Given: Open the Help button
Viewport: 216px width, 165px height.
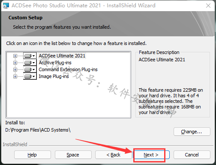Looking at the screenshot, I should click(x=33, y=155).
